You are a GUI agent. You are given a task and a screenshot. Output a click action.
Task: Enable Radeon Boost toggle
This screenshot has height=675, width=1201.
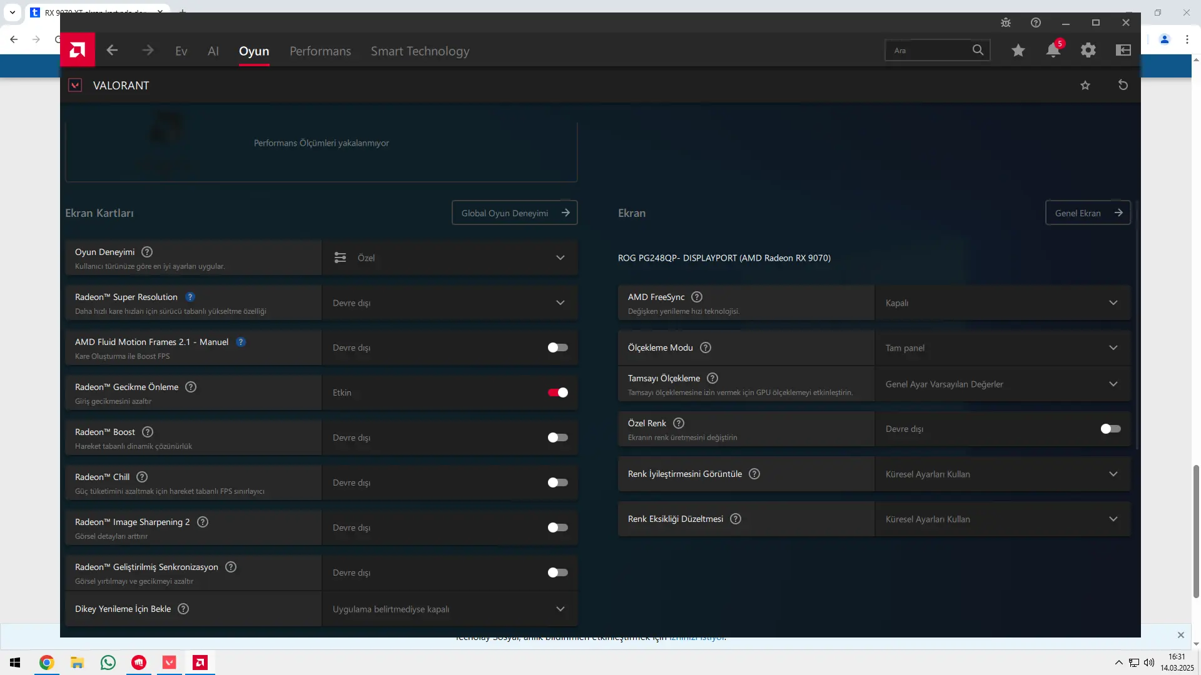(x=557, y=437)
